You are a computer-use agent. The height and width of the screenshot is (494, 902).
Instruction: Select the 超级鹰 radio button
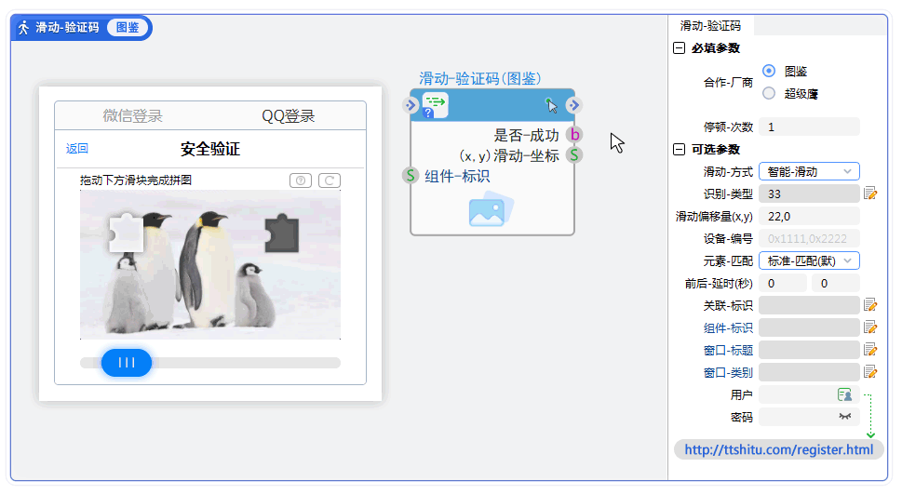point(769,93)
